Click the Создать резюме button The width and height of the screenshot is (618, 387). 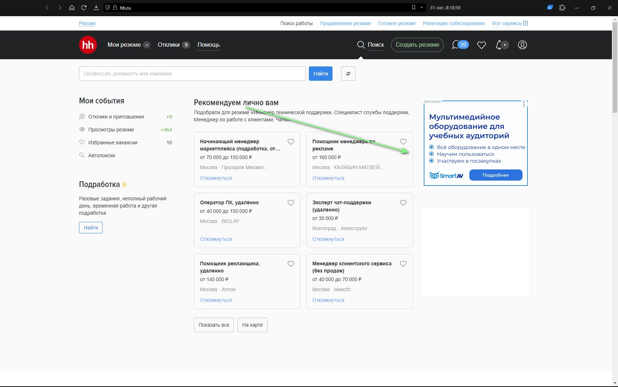[417, 45]
